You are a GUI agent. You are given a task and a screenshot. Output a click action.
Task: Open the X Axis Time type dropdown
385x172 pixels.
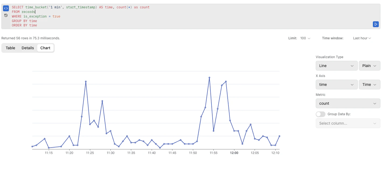tap(369, 85)
